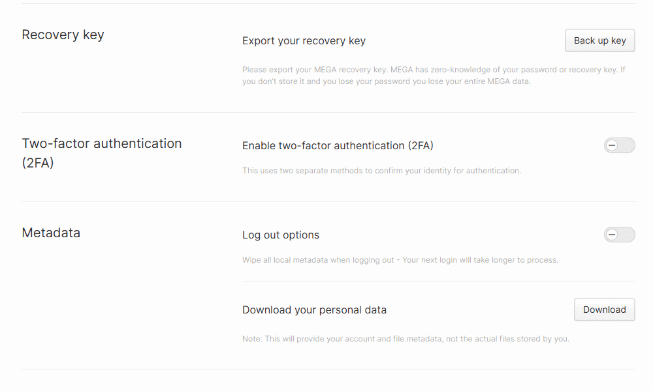Click the divider line above Download your personal data

[438, 282]
